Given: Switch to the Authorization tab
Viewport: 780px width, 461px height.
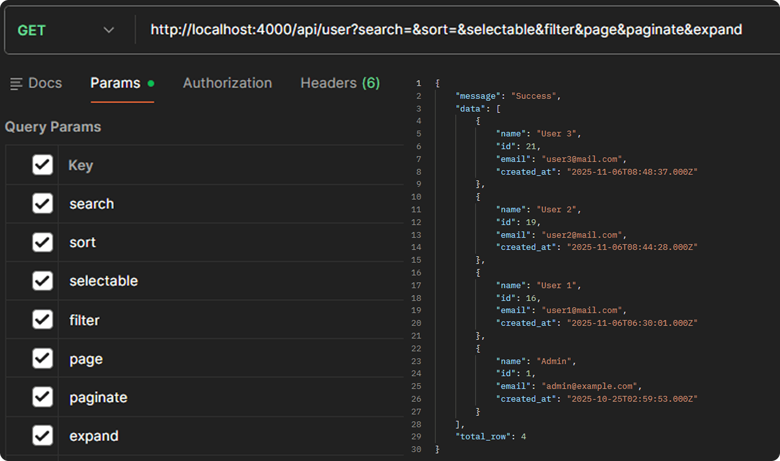Looking at the screenshot, I should click(x=227, y=83).
